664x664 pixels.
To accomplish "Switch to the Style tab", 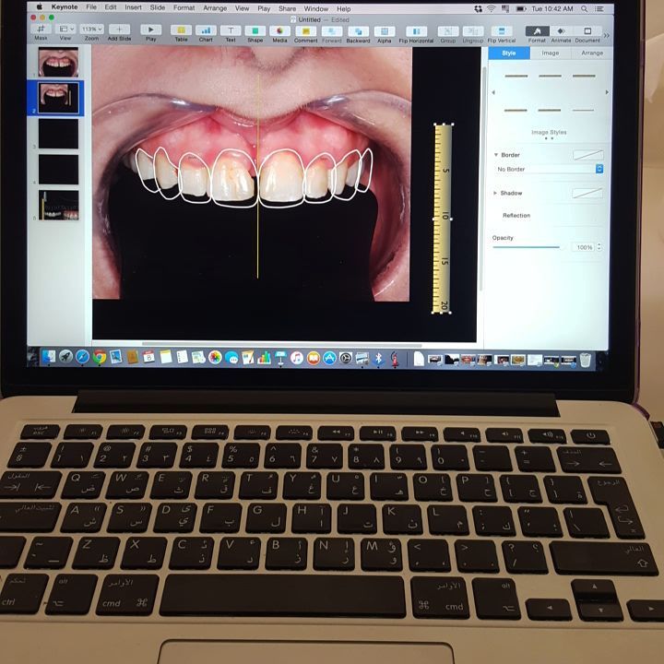I will 509,53.
